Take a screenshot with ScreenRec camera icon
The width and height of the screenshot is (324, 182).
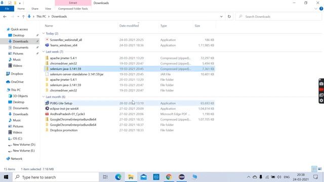(x=321, y=83)
